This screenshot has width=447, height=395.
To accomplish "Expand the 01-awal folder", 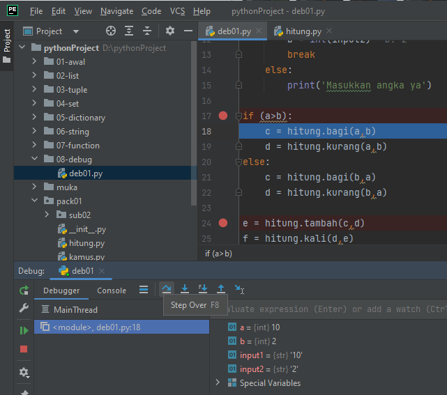I will click(x=34, y=61).
